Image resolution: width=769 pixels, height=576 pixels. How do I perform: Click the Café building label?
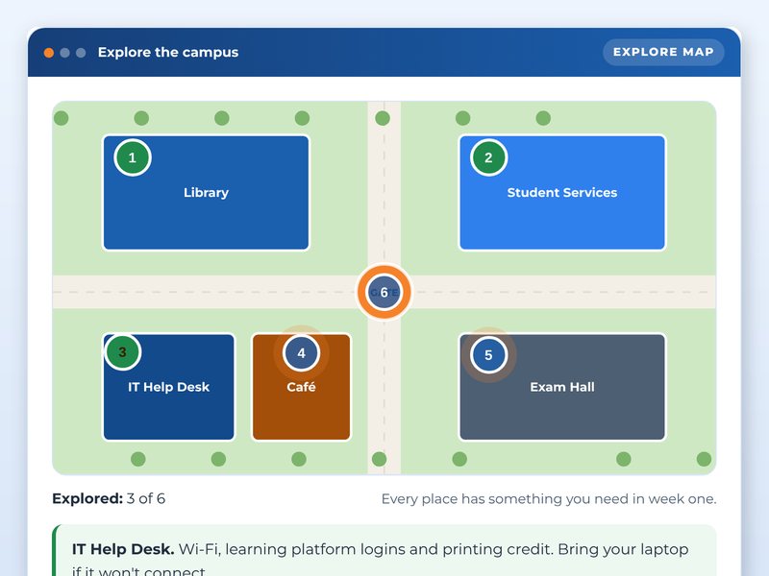click(301, 387)
